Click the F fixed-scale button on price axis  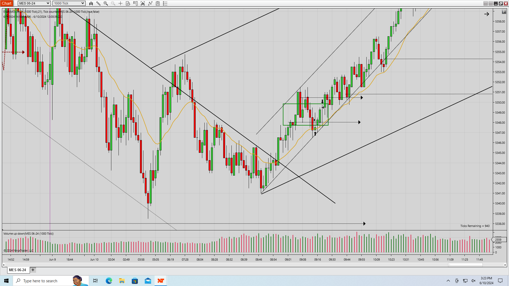coord(504,12)
